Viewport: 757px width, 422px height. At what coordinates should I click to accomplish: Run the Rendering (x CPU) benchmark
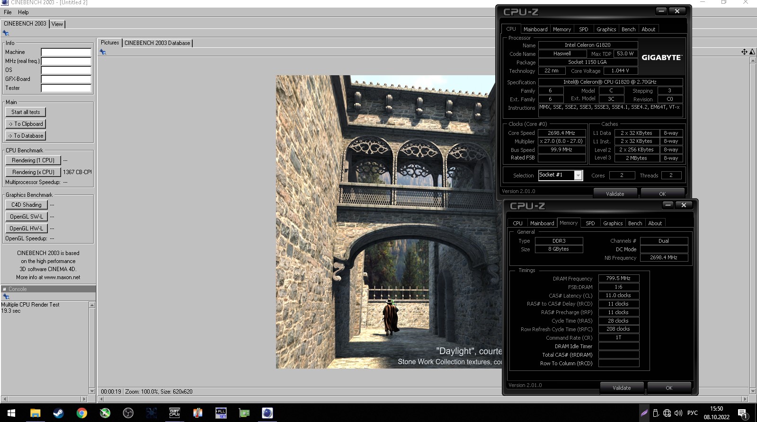33,172
